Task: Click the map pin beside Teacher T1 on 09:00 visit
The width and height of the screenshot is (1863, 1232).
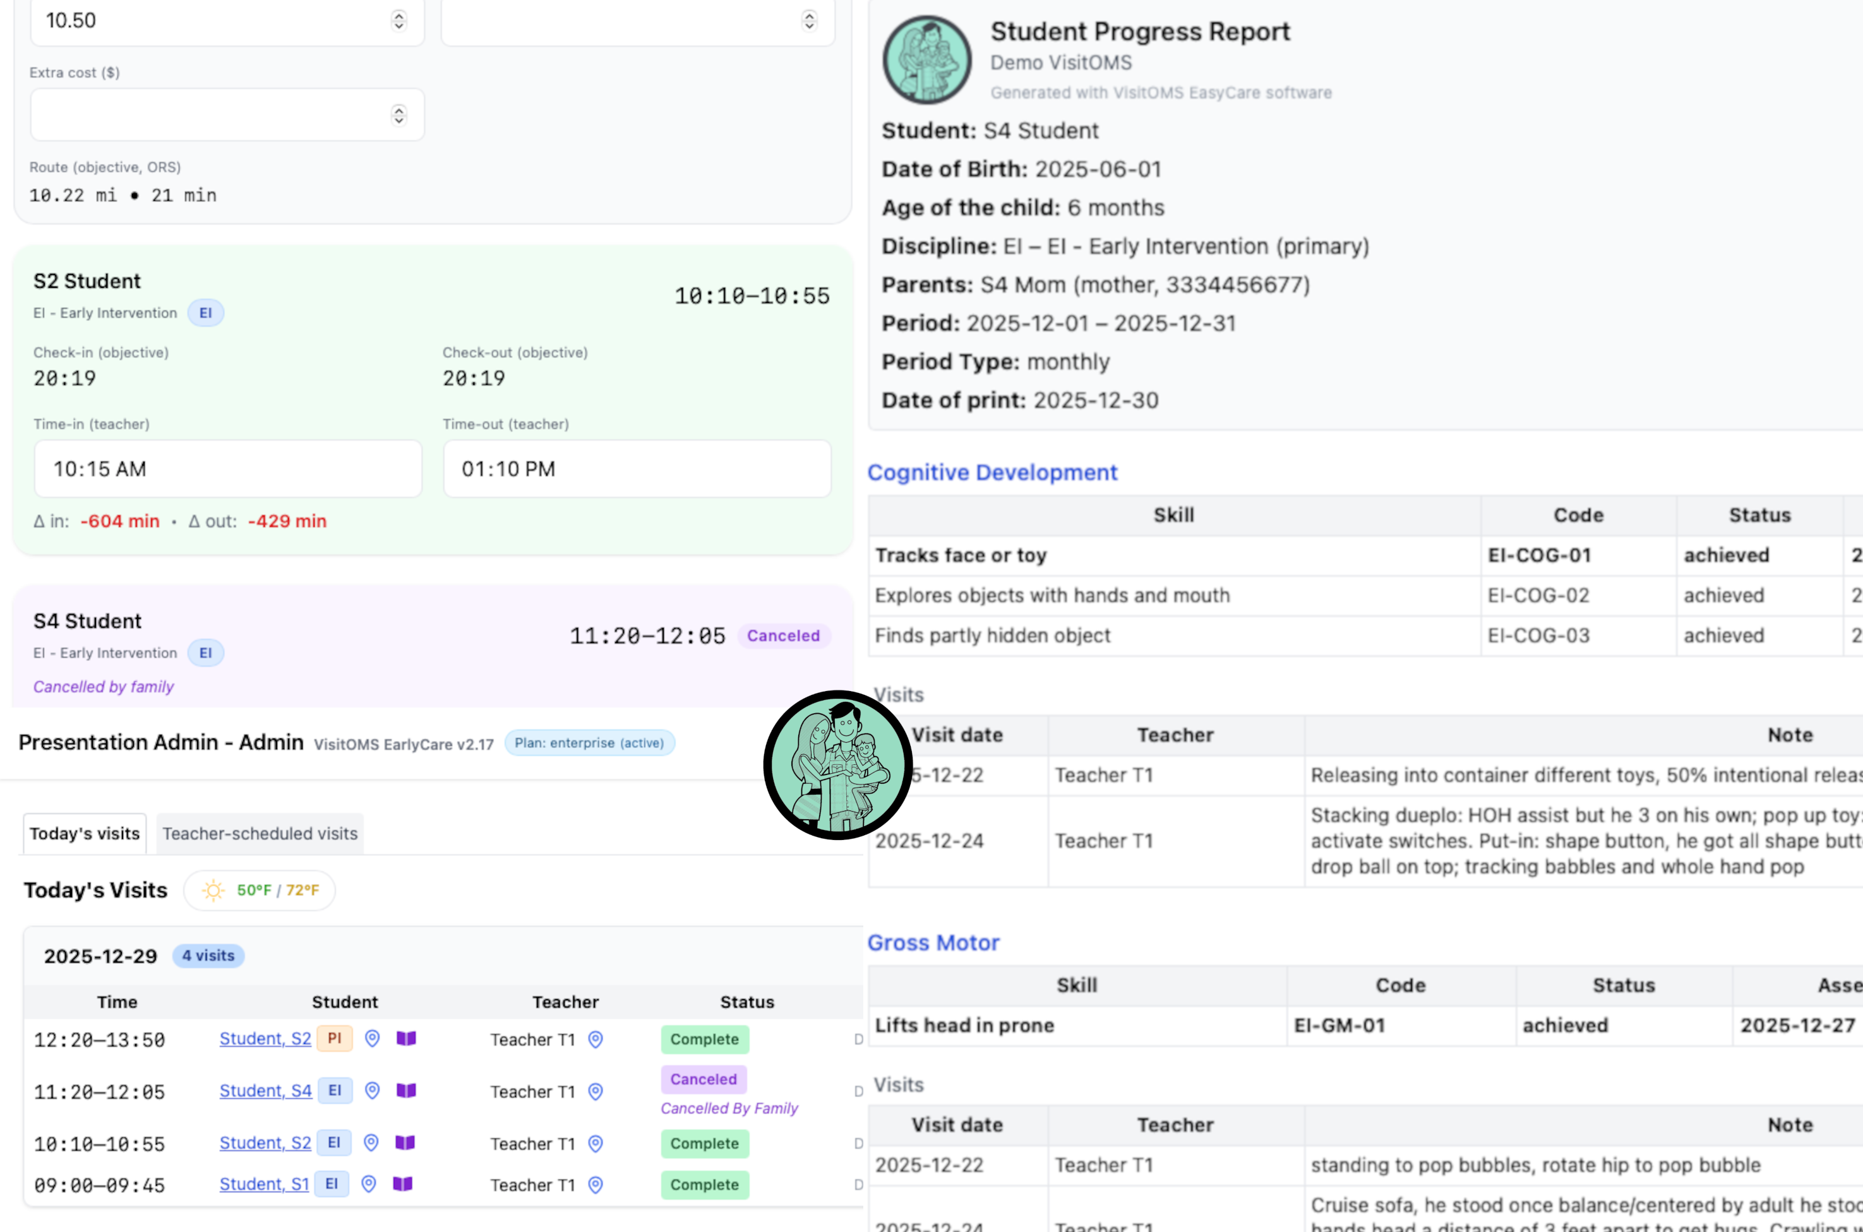Action: [x=595, y=1185]
